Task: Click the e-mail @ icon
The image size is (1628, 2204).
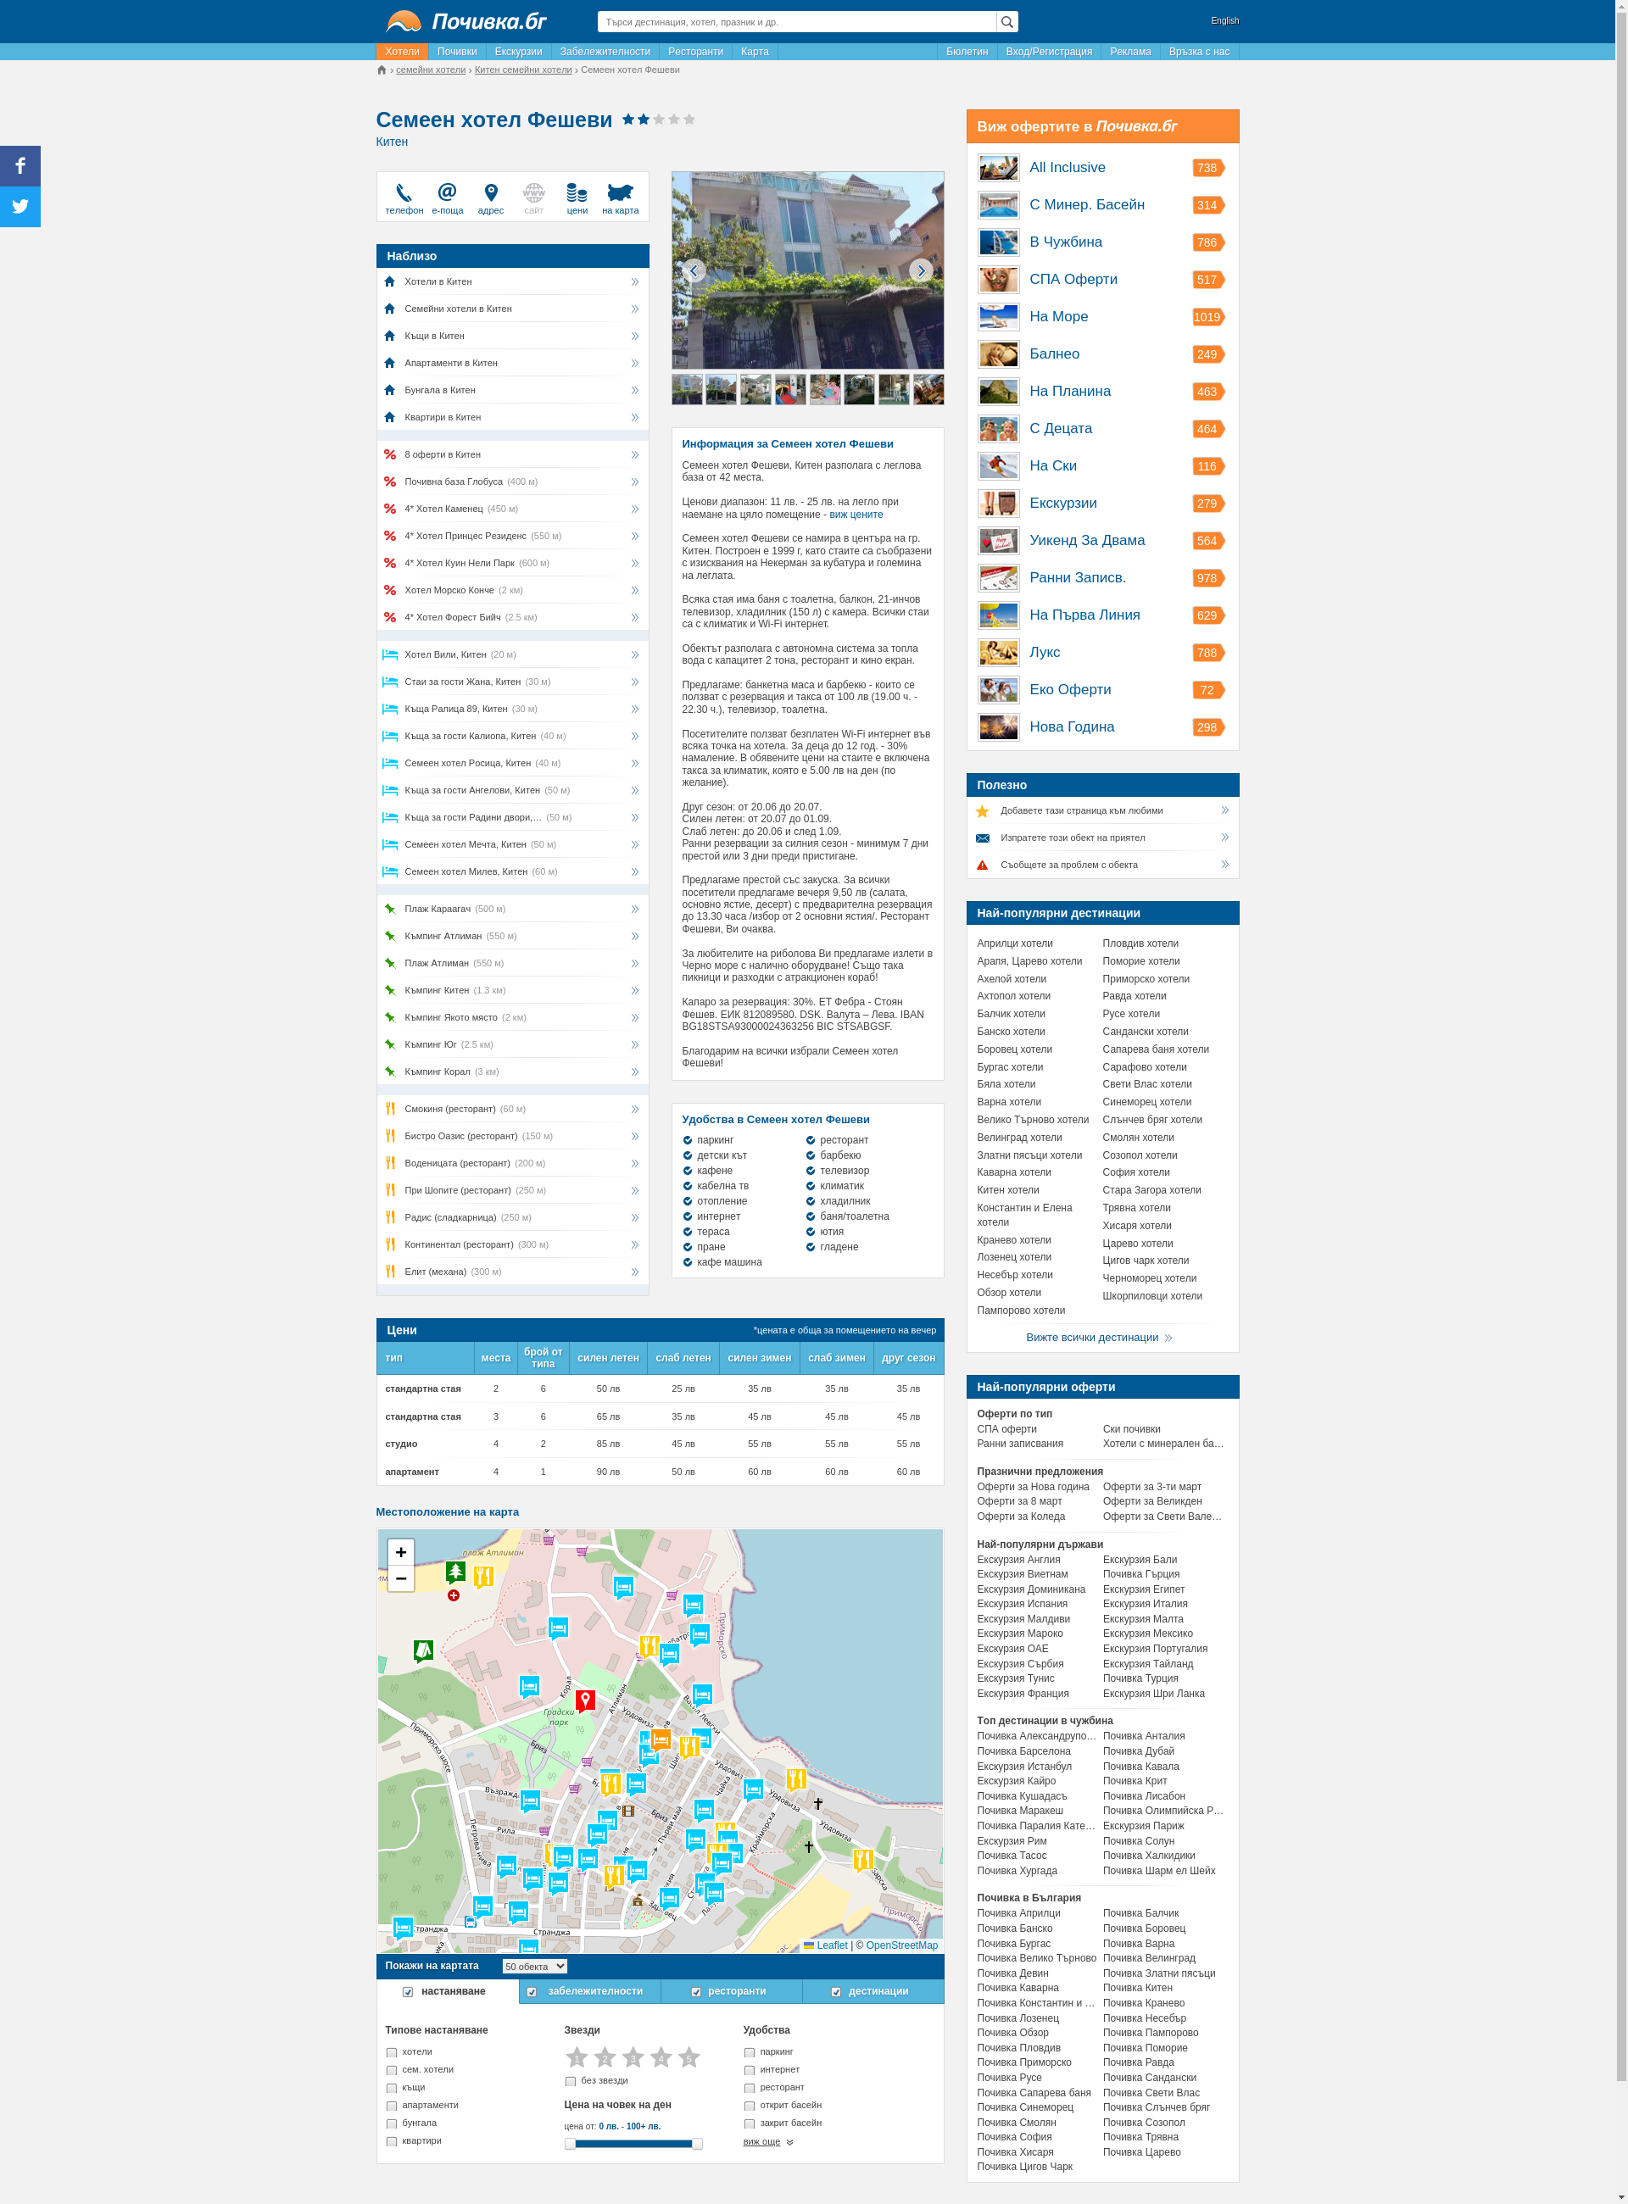Action: tap(448, 193)
